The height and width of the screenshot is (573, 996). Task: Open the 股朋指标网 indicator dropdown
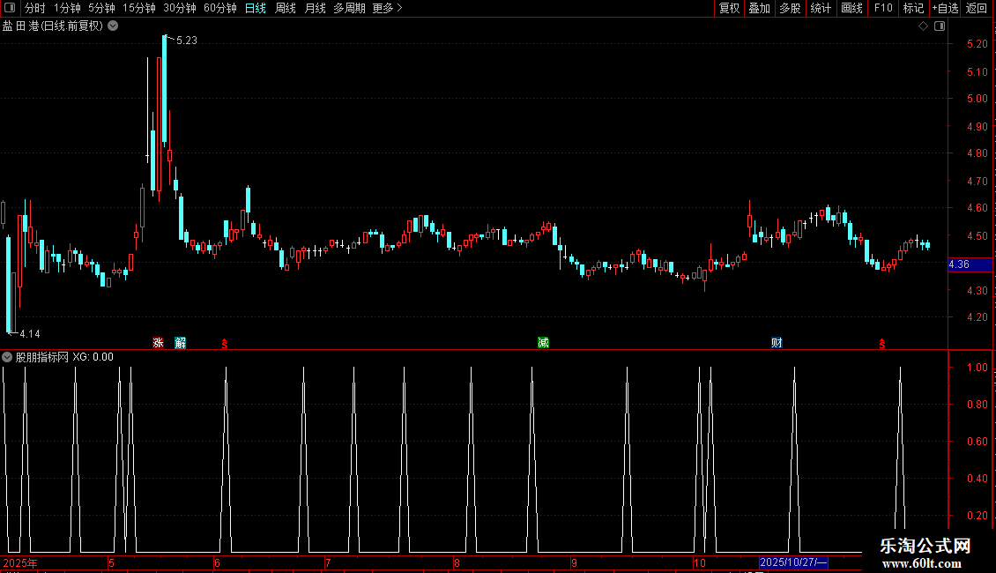(x=7, y=358)
